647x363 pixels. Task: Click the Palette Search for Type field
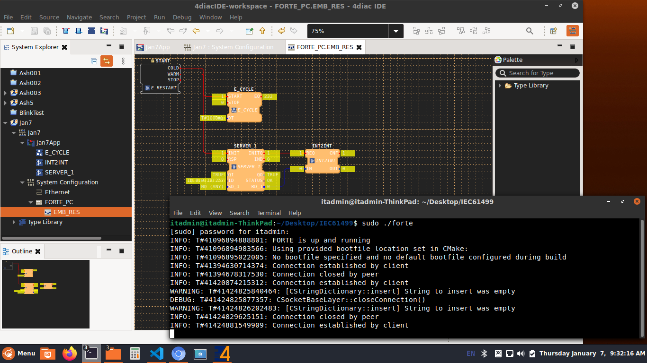538,73
